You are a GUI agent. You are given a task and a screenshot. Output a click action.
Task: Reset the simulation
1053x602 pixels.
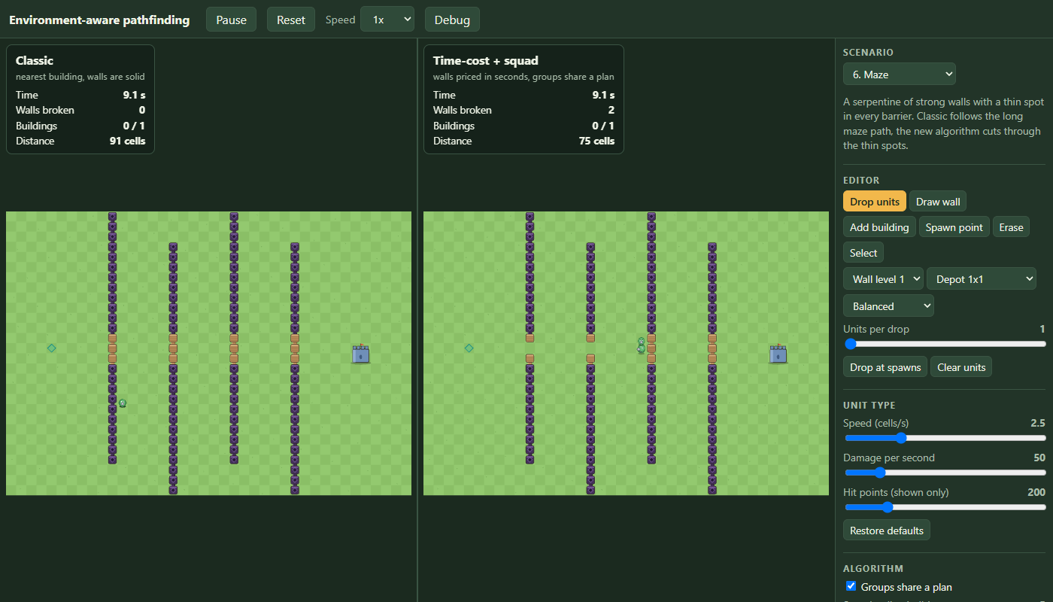291,20
